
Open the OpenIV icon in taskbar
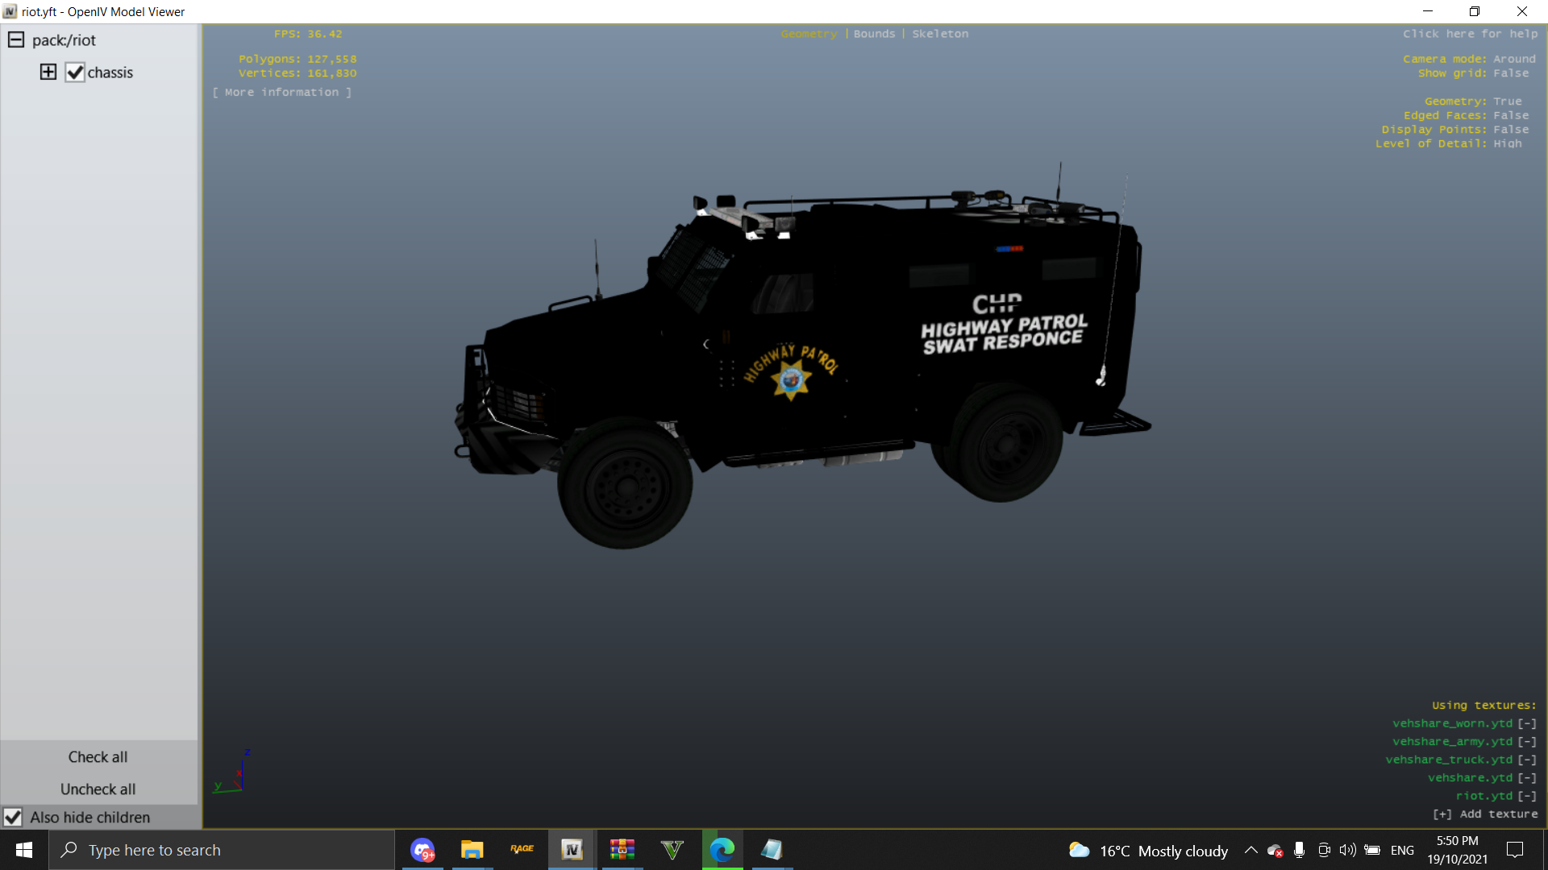coord(572,850)
